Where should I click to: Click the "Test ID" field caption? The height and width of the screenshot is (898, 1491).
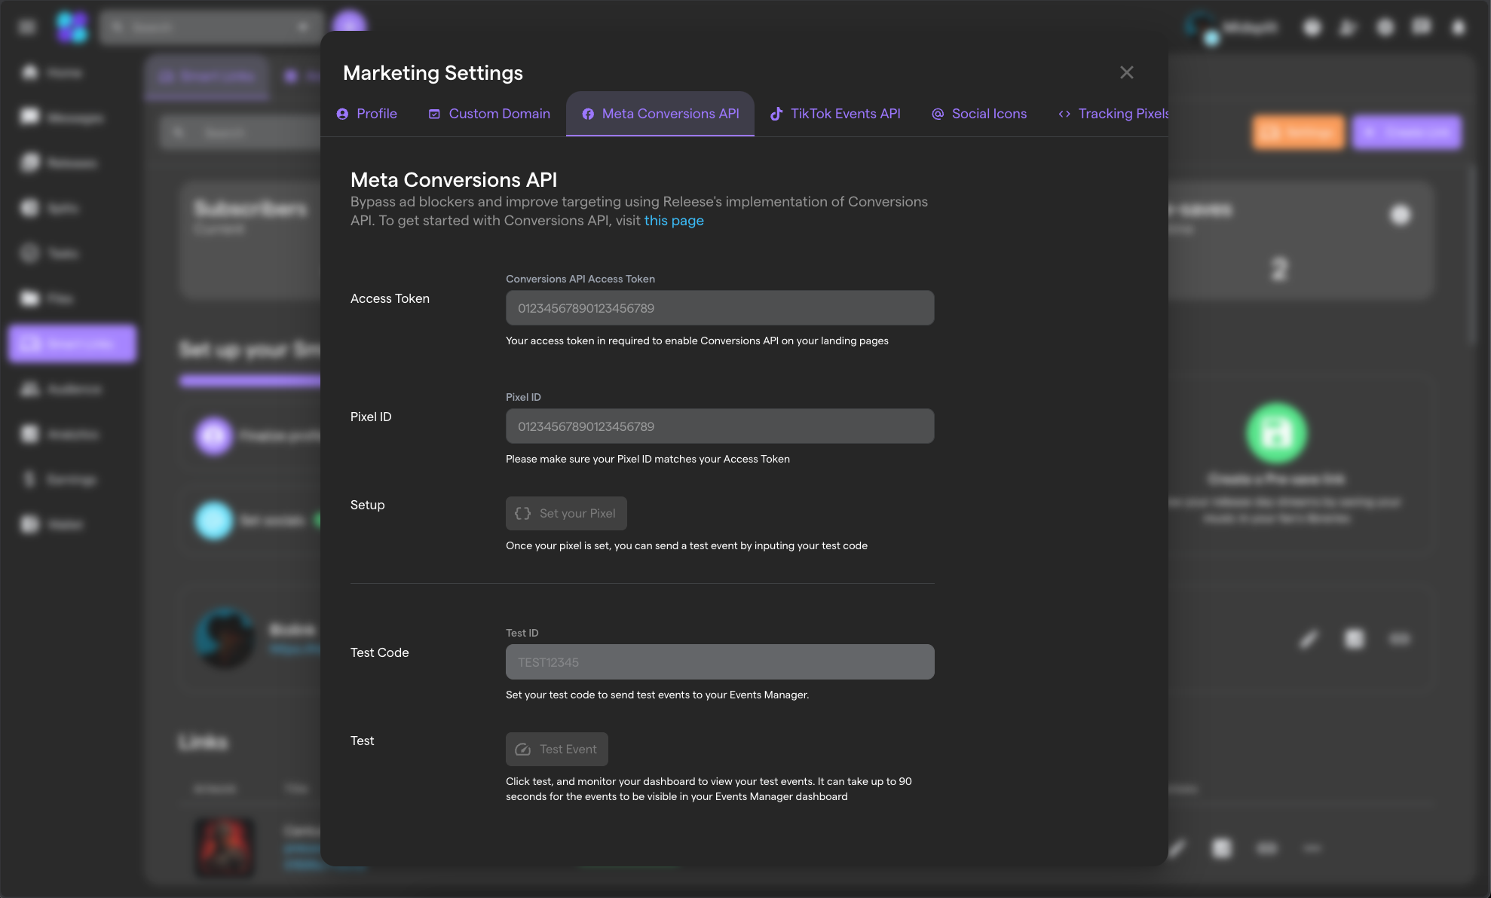click(522, 633)
